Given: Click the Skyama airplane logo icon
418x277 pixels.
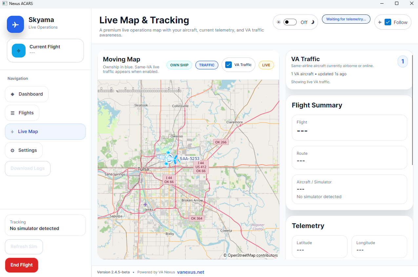Looking at the screenshot, I should [x=15, y=24].
